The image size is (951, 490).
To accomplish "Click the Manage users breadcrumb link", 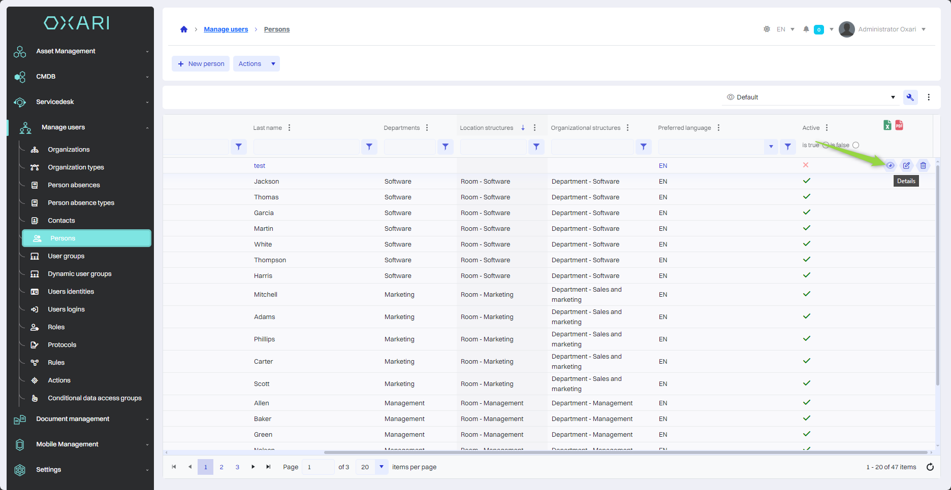I will coord(226,29).
